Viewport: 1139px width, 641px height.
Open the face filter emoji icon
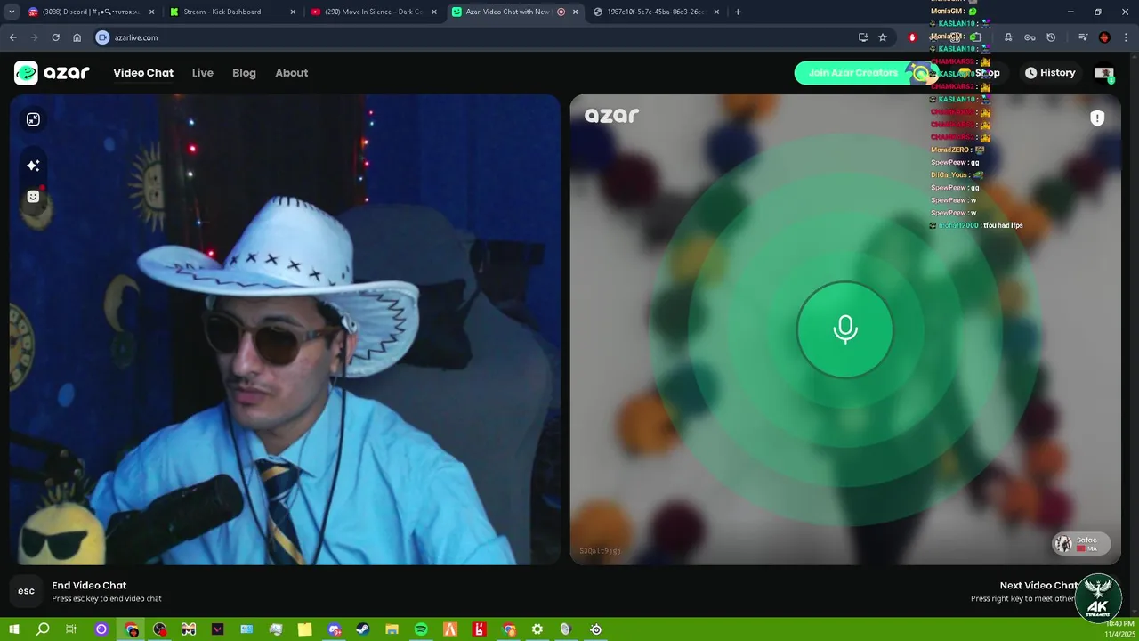[x=33, y=197]
